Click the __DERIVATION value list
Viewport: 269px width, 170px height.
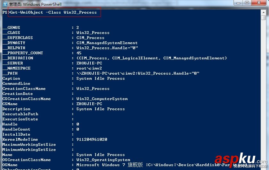(152, 58)
